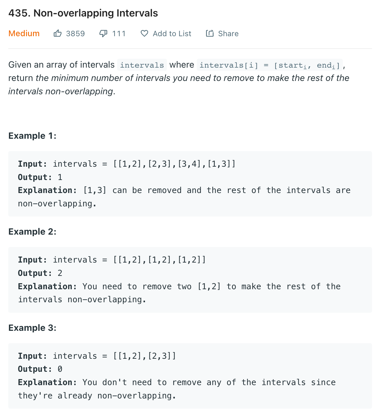Select the Add to List text
Screen dimensions: 379x414
coord(172,34)
